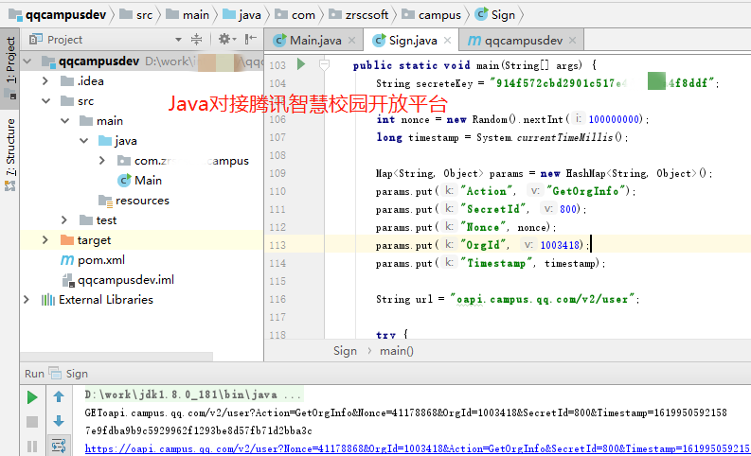Expand the target folder

45,239
